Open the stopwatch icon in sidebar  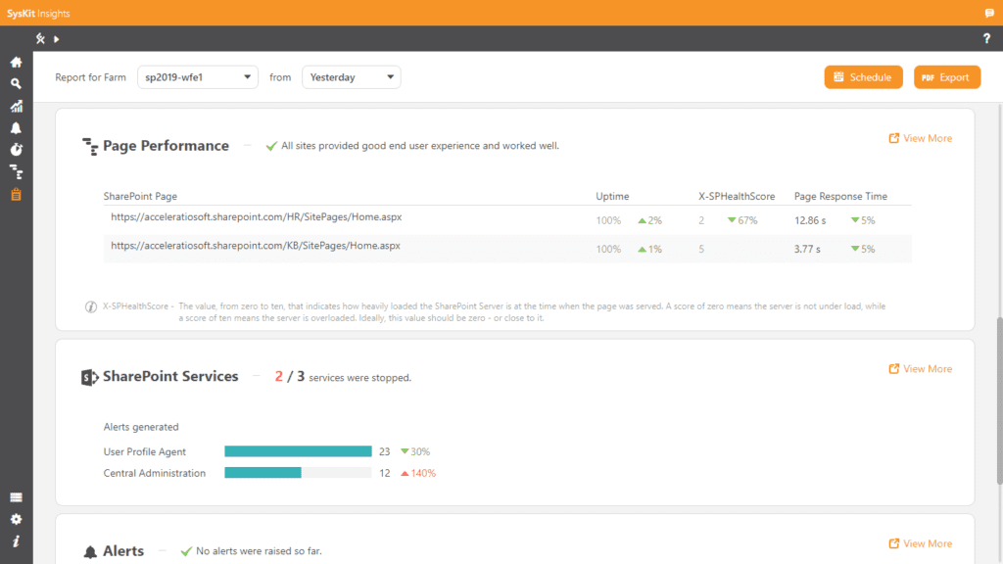(16, 150)
